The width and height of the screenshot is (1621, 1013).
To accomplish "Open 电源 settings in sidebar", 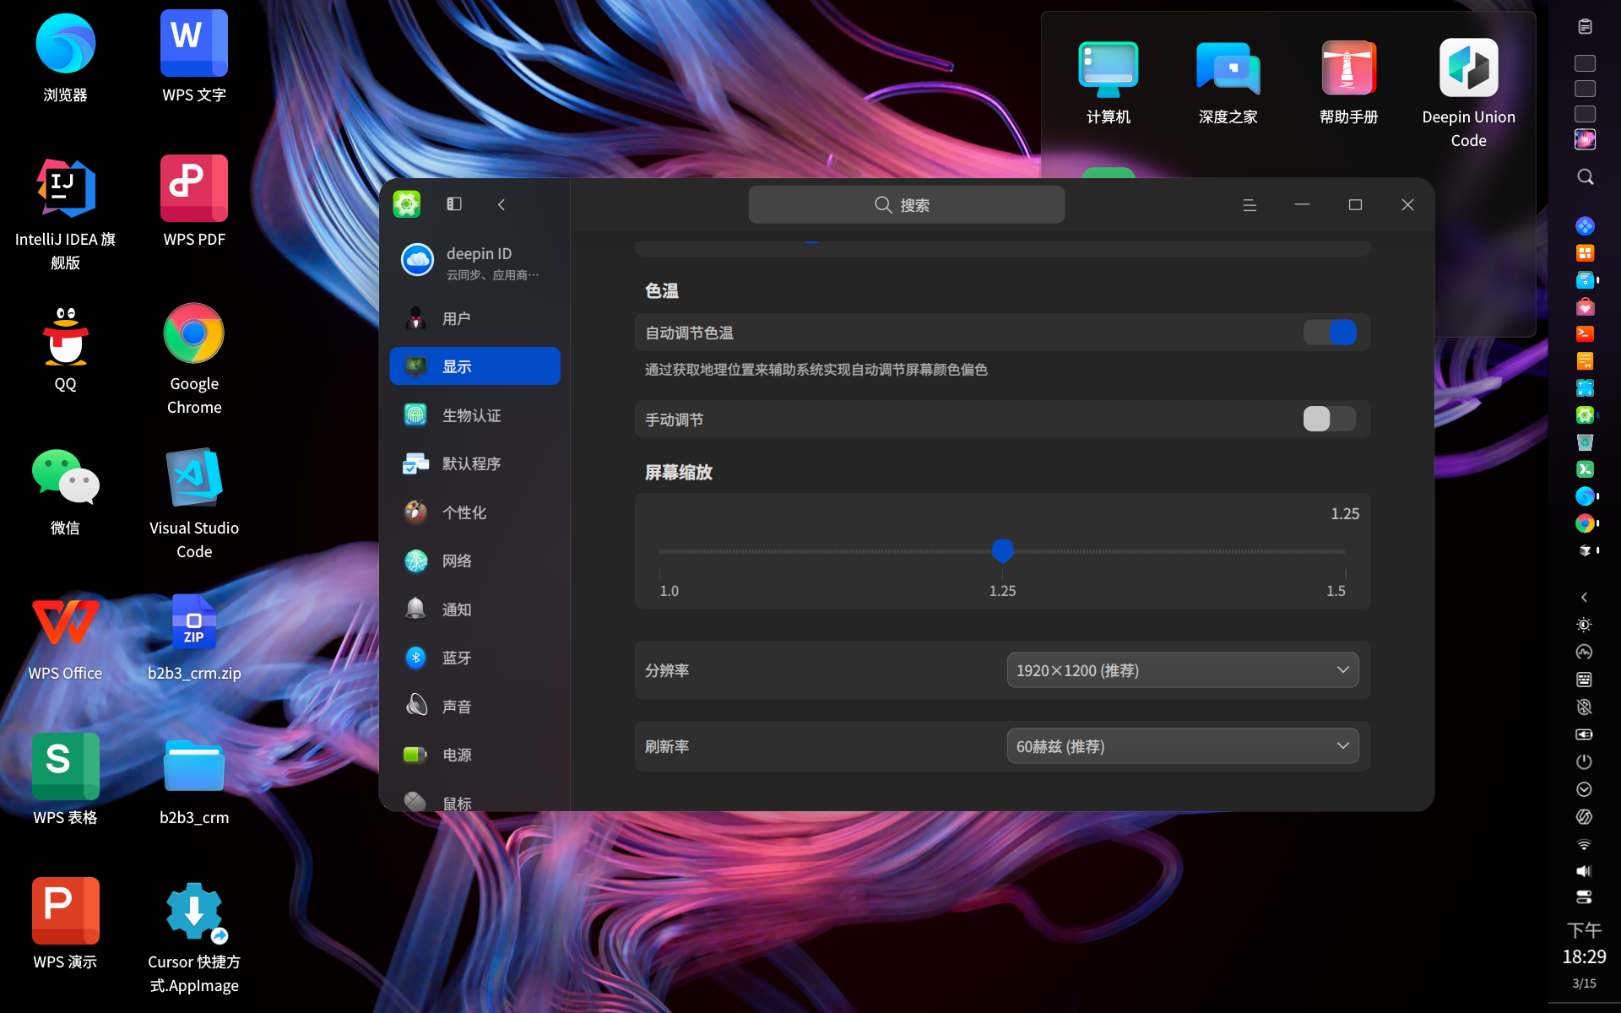I will coord(474,755).
